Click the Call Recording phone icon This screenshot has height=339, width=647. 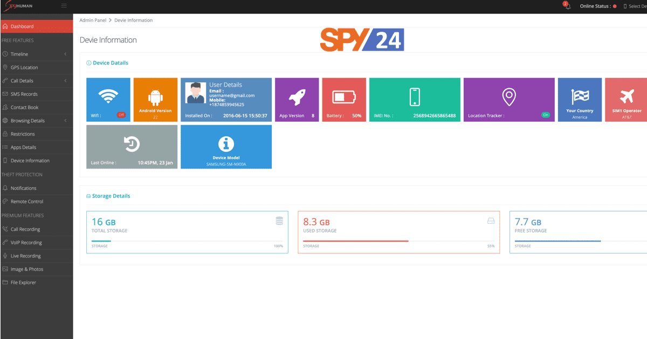pyautogui.click(x=5, y=229)
